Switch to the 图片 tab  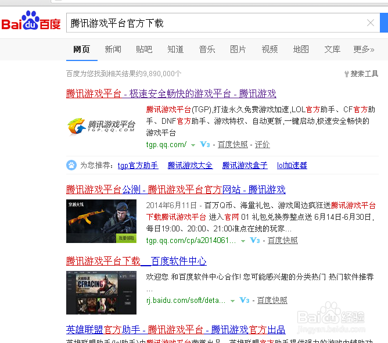tap(238, 49)
